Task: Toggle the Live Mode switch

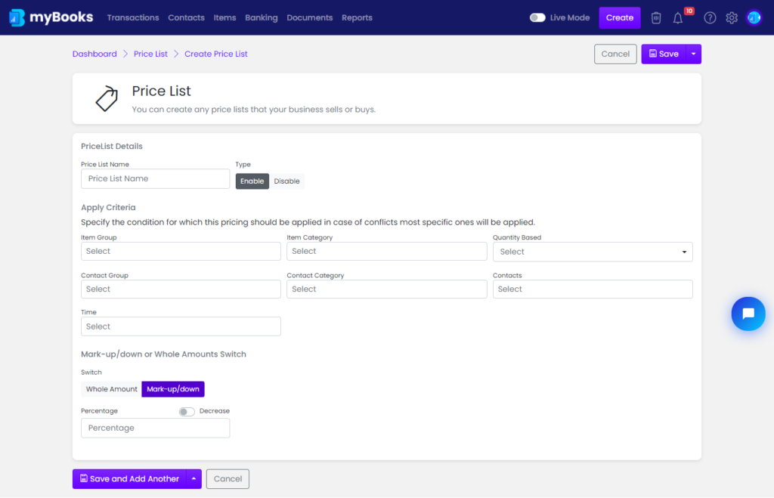Action: click(537, 18)
